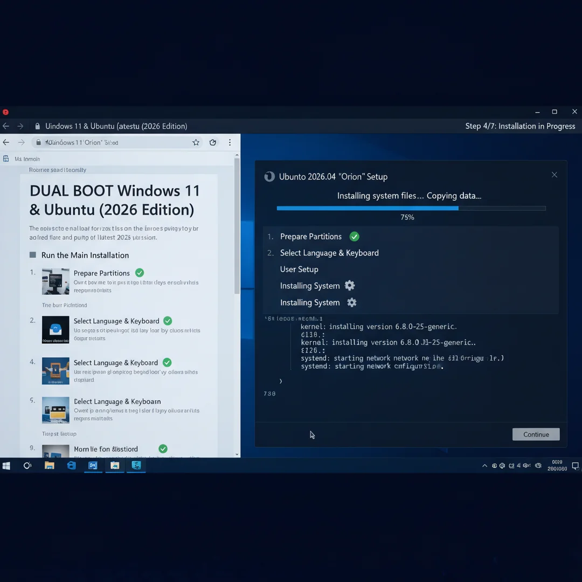
Task: Click the green check on step 2 Select Language & Keyboard
Action: click(x=168, y=321)
